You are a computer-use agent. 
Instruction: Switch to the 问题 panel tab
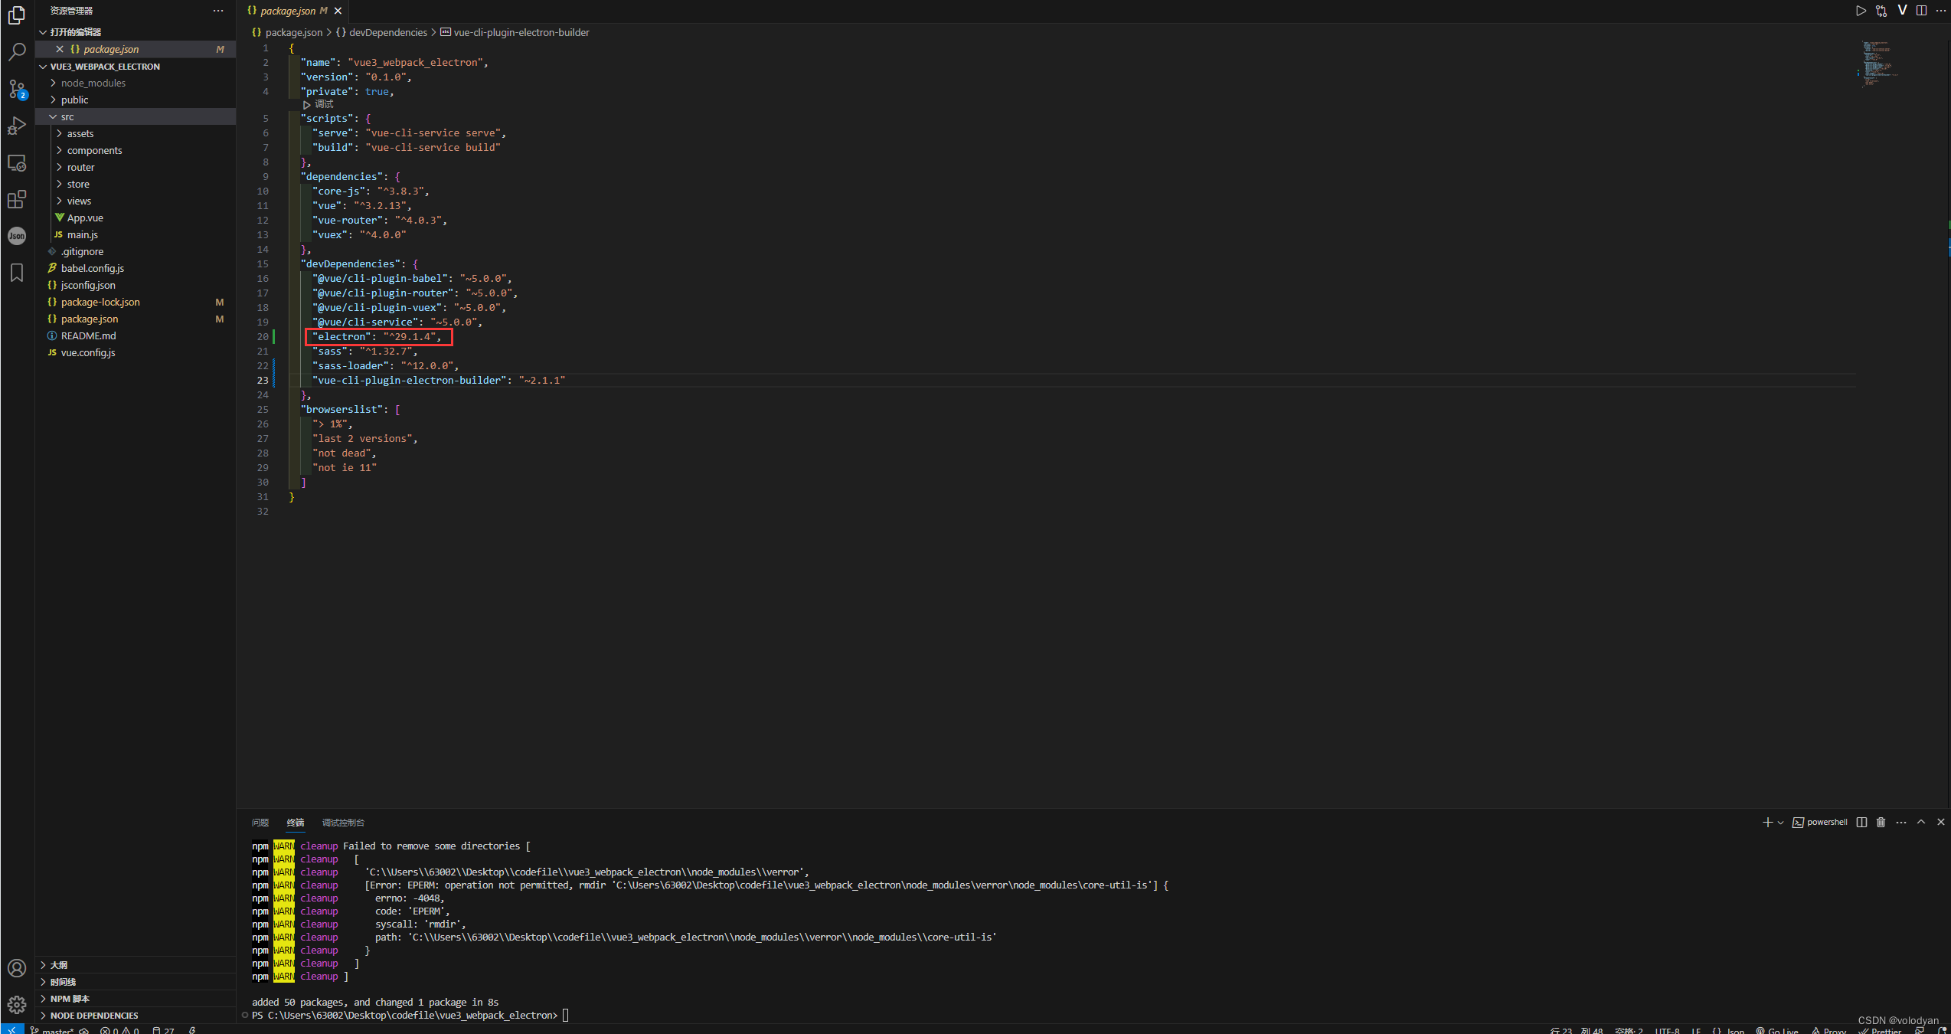[260, 823]
